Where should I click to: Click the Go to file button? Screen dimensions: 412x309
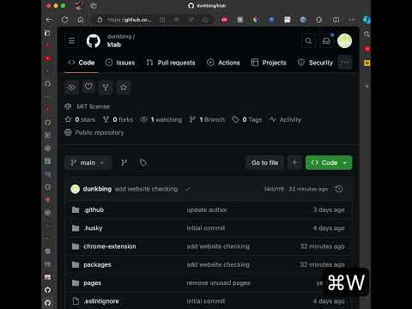[x=264, y=163]
